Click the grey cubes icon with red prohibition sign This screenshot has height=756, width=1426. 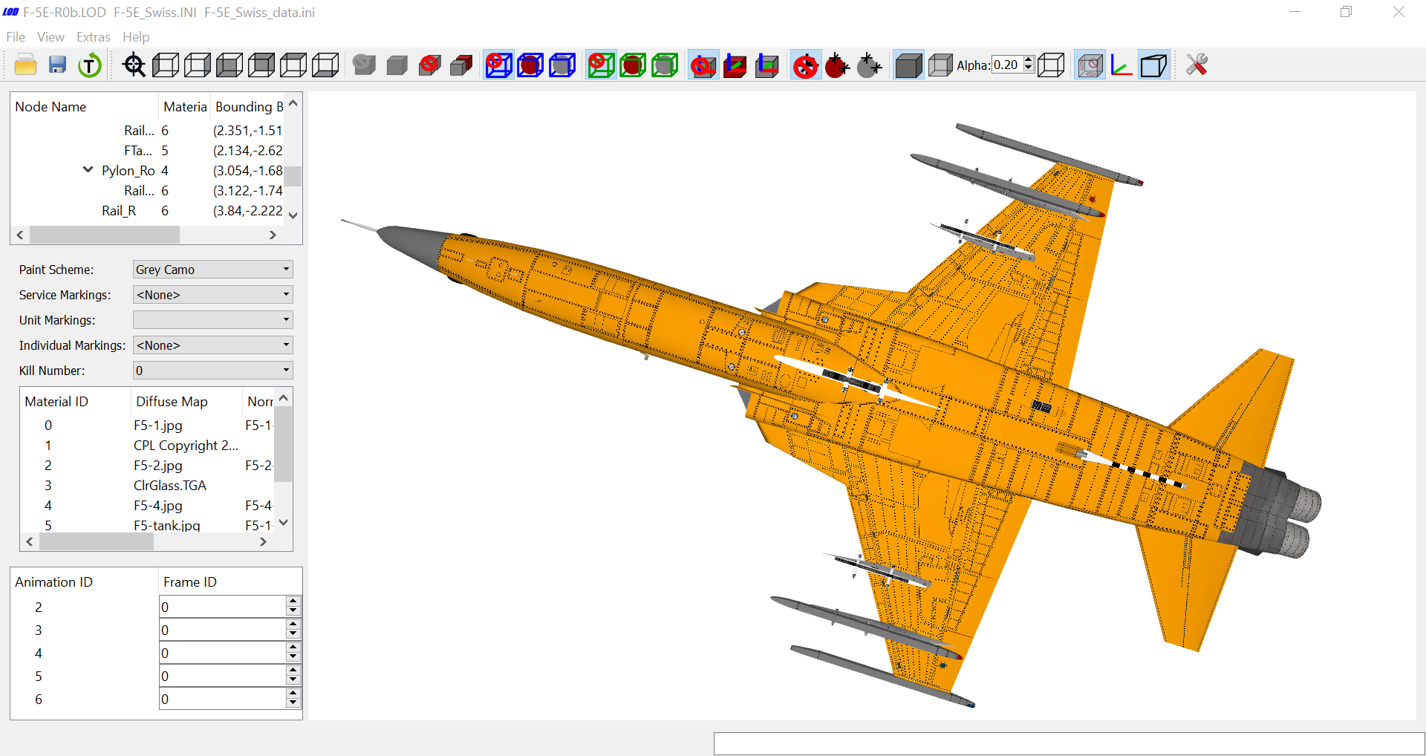click(x=429, y=65)
